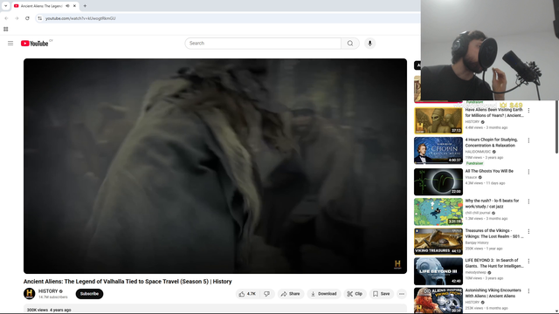559x314 pixels.
Task: Click the sidebar vertical scrollbar
Action: [556, 127]
